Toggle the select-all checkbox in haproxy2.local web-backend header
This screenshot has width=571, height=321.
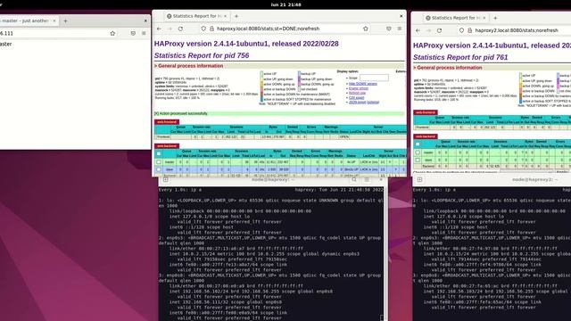(x=418, y=144)
